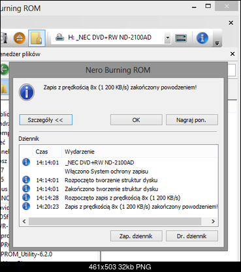Expand the toolbar overflow arrow
Image resolution: width=241 pixels, height=272 pixels.
tap(217, 44)
